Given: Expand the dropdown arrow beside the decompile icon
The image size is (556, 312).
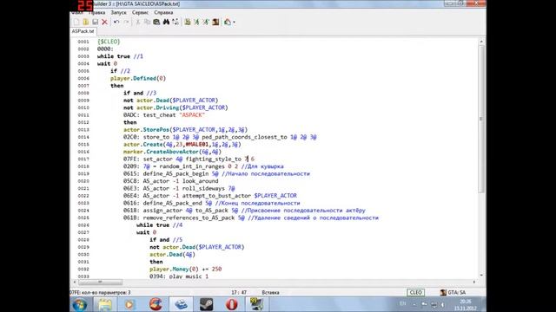Looking at the screenshot, I should pyautogui.click(x=234, y=23).
